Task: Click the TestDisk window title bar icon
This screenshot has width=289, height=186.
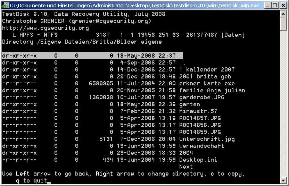Action: coord(5,5)
